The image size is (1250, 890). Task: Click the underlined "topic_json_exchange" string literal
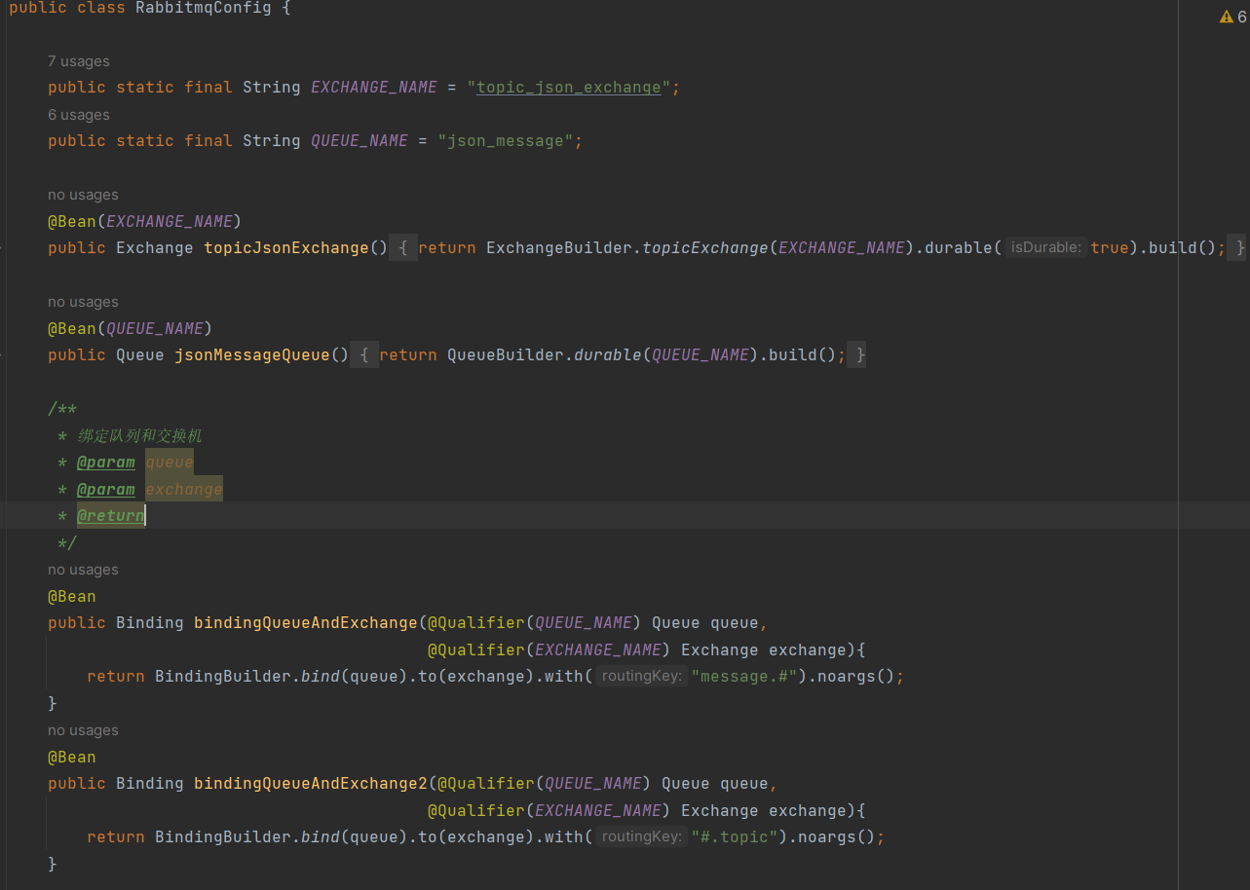568,88
